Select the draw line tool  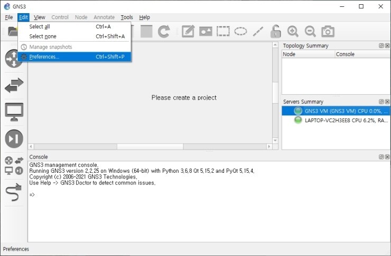[x=258, y=32]
